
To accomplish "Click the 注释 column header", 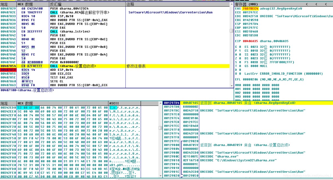I will [178, 4].
